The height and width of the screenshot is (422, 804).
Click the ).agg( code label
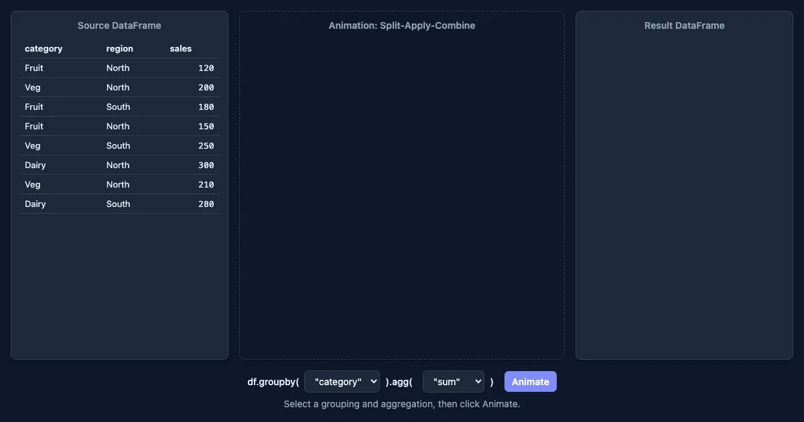click(x=399, y=382)
